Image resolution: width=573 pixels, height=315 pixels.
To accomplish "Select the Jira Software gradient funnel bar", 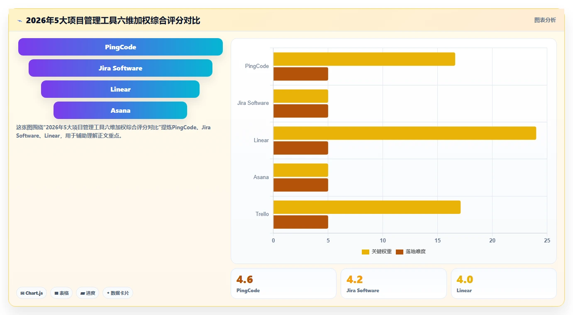I will click(120, 68).
